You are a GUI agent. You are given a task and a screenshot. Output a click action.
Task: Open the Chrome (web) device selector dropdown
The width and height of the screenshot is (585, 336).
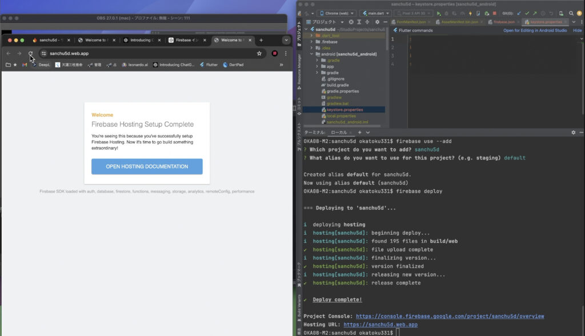coord(336,13)
